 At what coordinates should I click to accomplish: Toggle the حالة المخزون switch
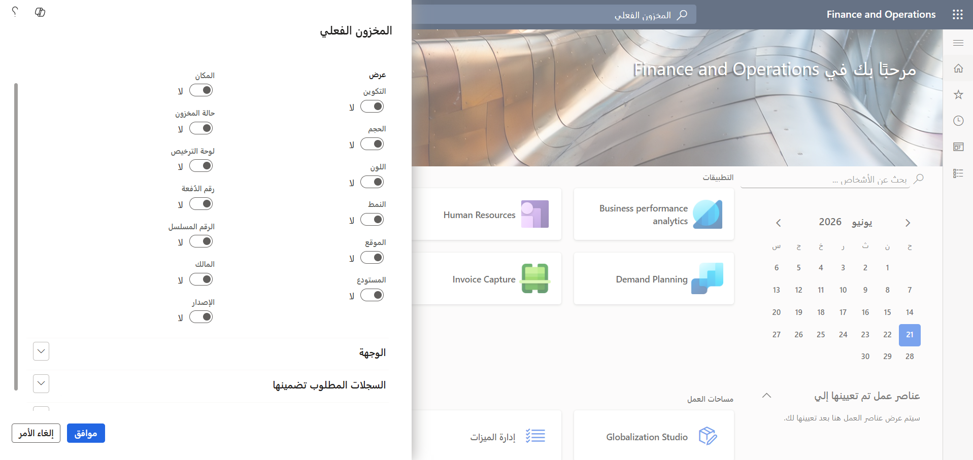point(201,128)
